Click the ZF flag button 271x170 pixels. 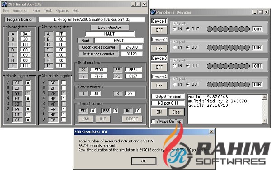pos(17,88)
